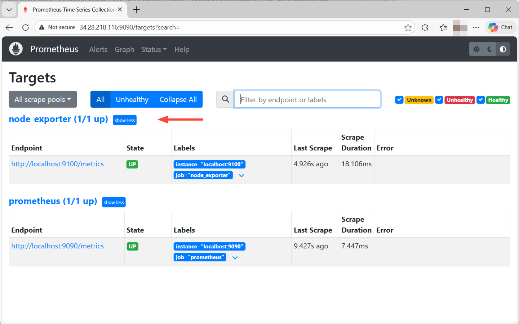Open the All scrape pools dropdown
The image size is (519, 324).
click(43, 99)
